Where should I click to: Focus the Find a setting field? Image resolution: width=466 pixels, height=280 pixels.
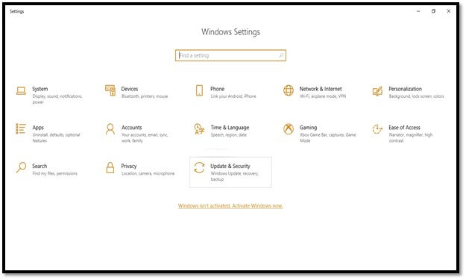click(230, 55)
